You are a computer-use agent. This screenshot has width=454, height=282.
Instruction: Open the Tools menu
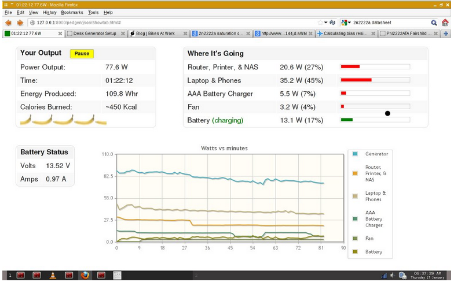click(91, 12)
